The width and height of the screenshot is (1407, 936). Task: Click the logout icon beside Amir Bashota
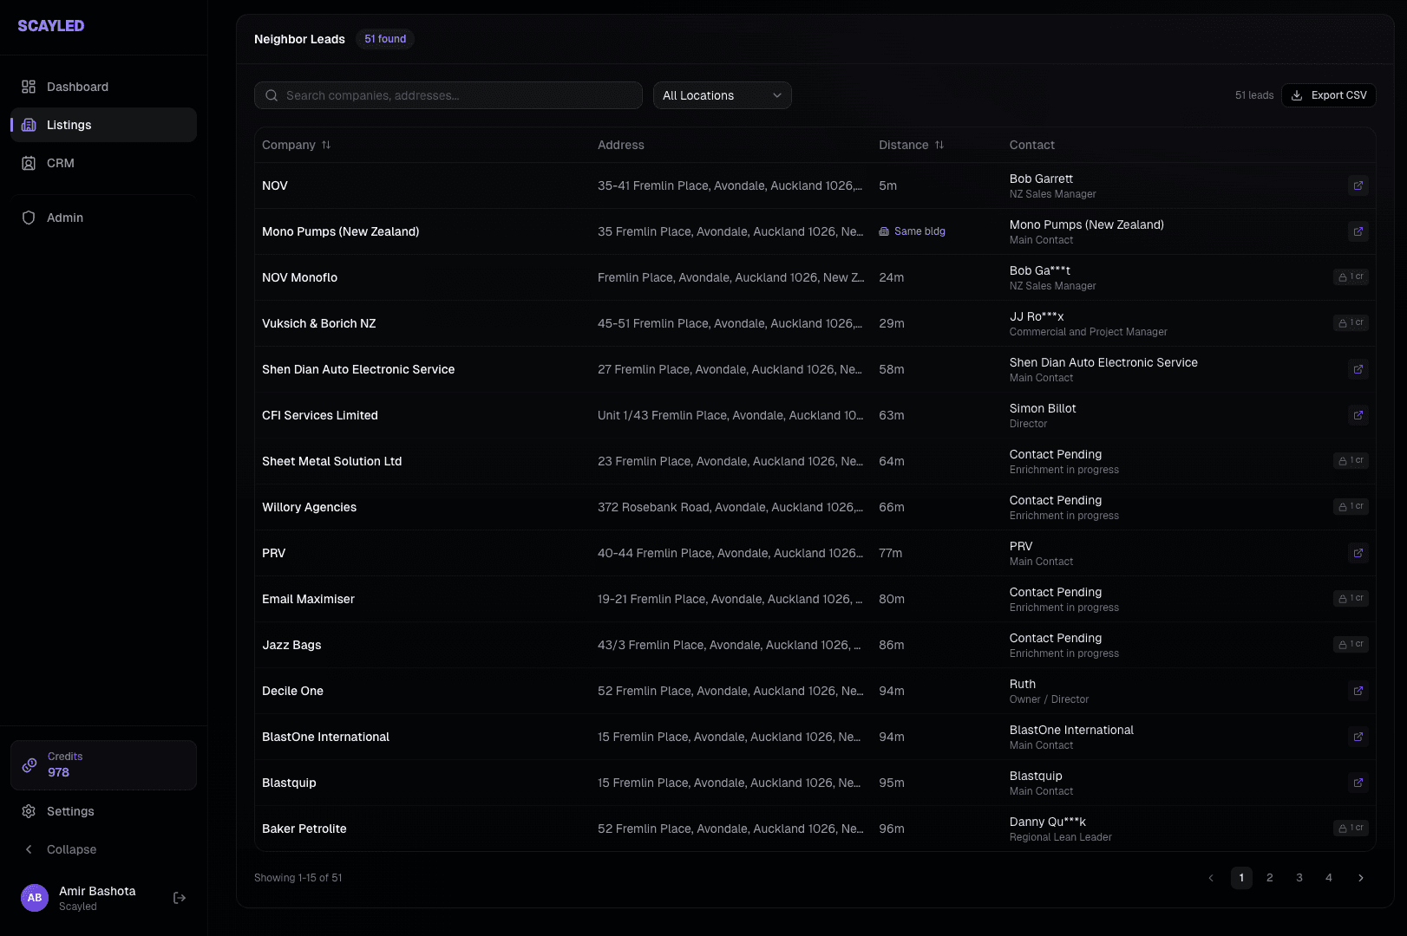(180, 898)
